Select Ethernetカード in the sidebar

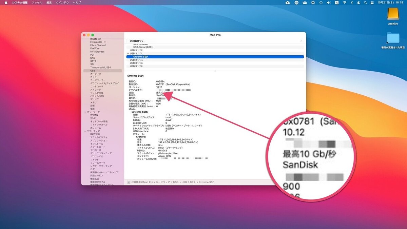98,42
